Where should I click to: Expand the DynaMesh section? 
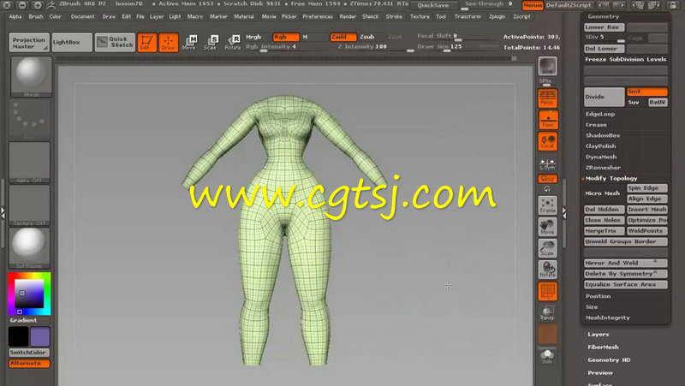click(601, 157)
